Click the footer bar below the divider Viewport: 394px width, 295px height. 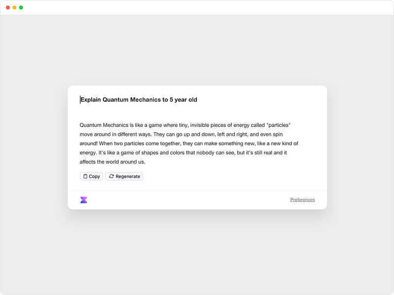(x=197, y=199)
